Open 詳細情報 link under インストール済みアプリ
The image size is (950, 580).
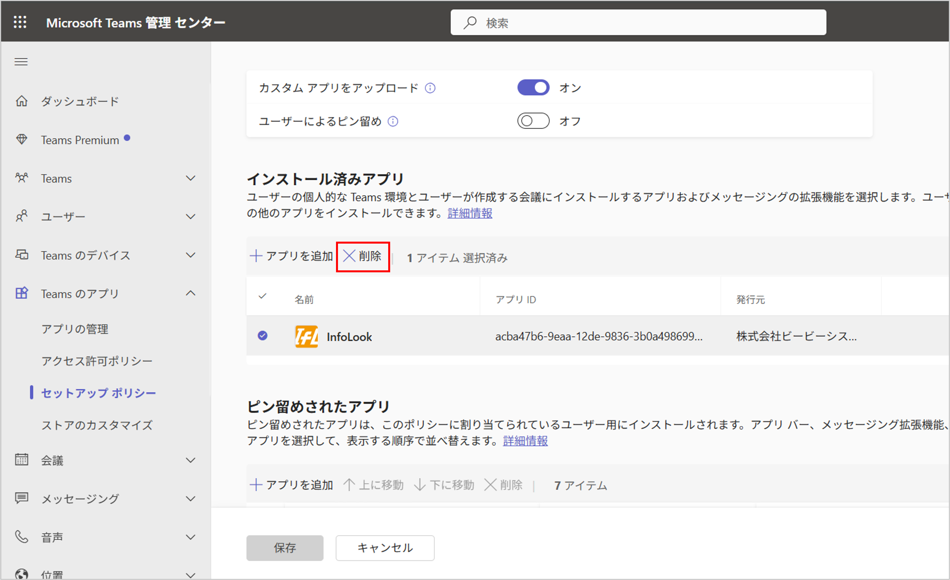[470, 213]
